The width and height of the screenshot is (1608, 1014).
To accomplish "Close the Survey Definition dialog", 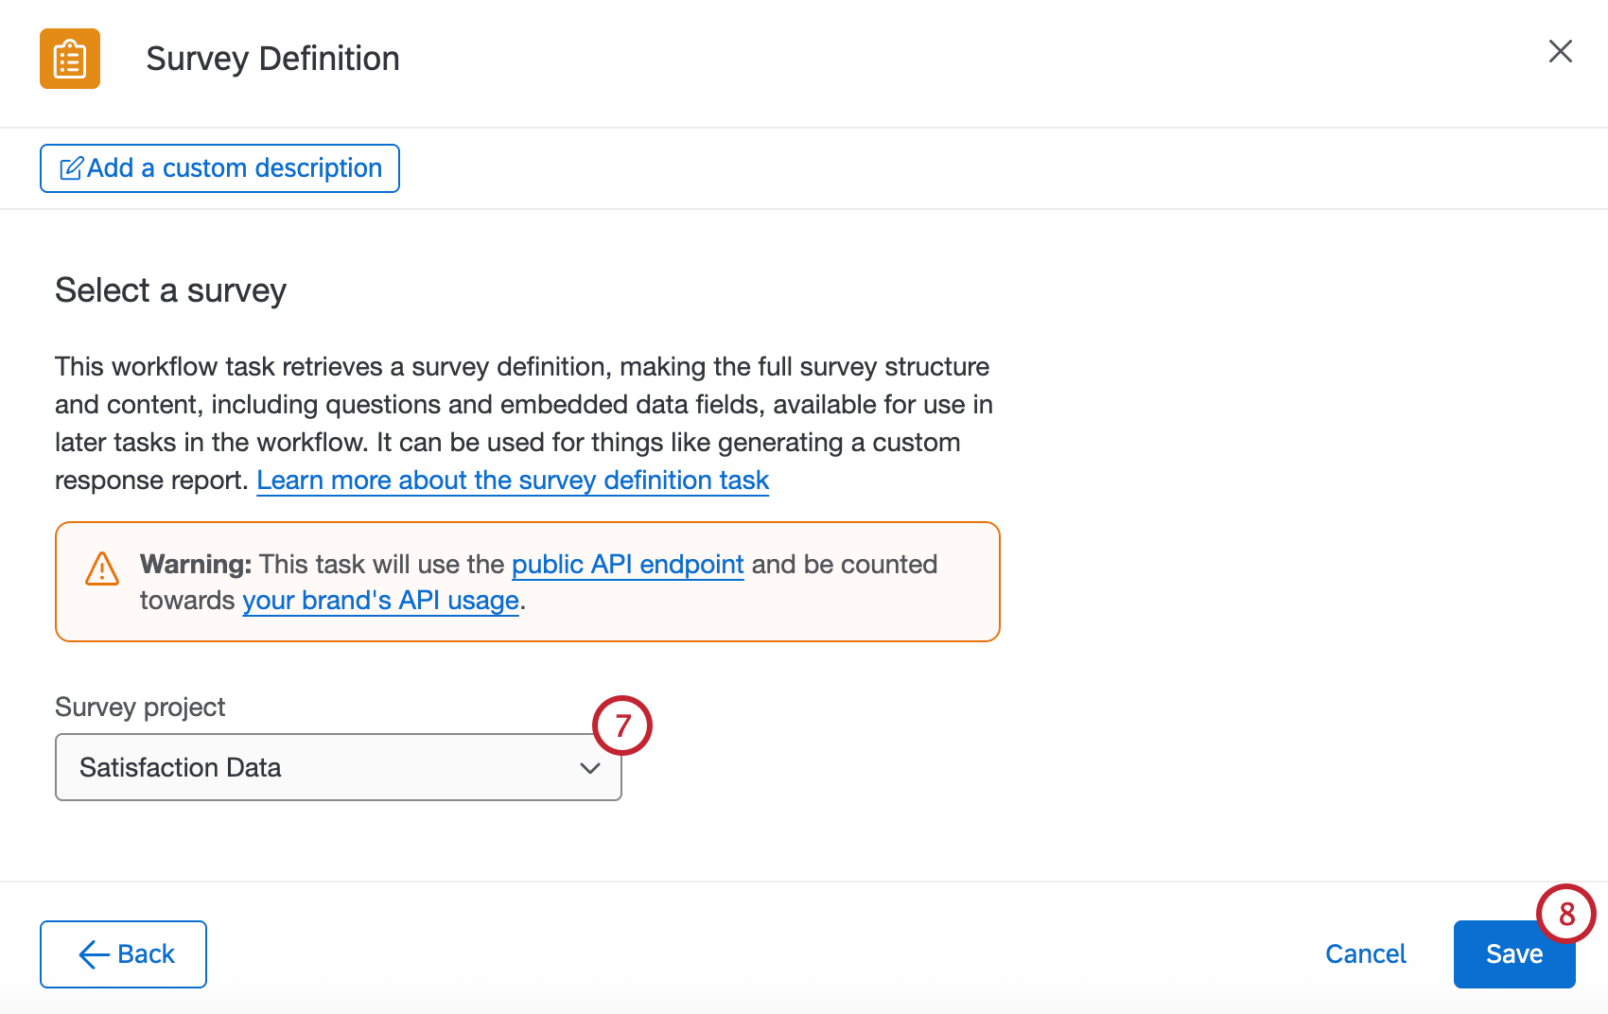I will click(x=1560, y=52).
